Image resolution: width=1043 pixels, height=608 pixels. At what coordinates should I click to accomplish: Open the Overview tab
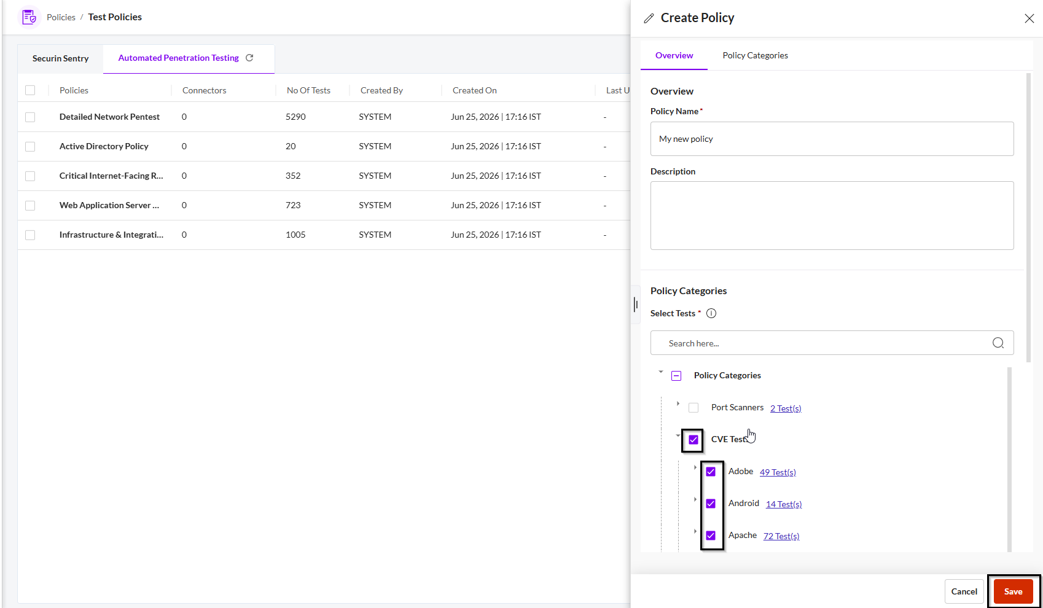click(674, 55)
